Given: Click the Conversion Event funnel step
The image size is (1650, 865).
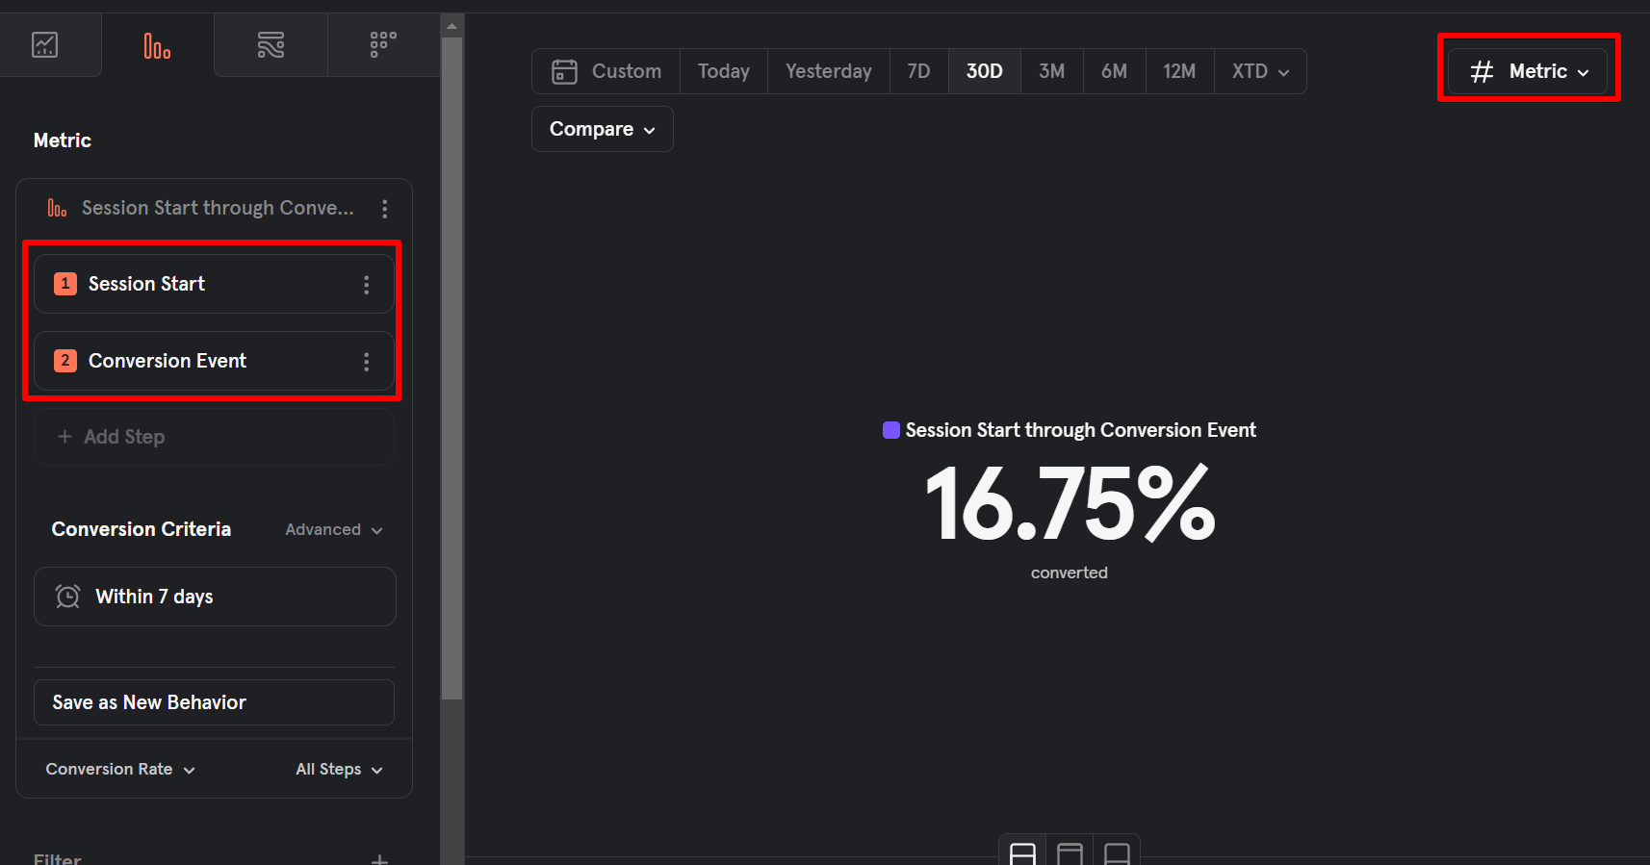Looking at the screenshot, I should tap(214, 361).
